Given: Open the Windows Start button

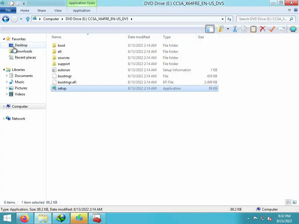Looking at the screenshot, I should coord(7,218).
